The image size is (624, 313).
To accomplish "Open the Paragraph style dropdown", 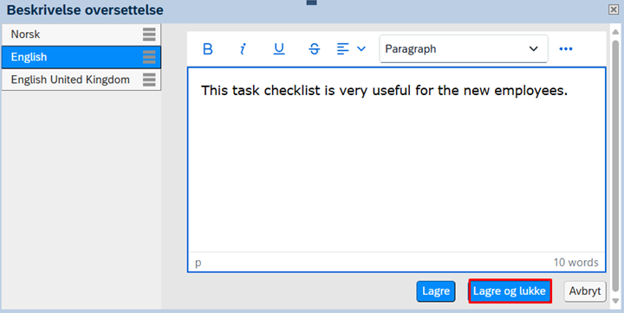I will [x=463, y=49].
